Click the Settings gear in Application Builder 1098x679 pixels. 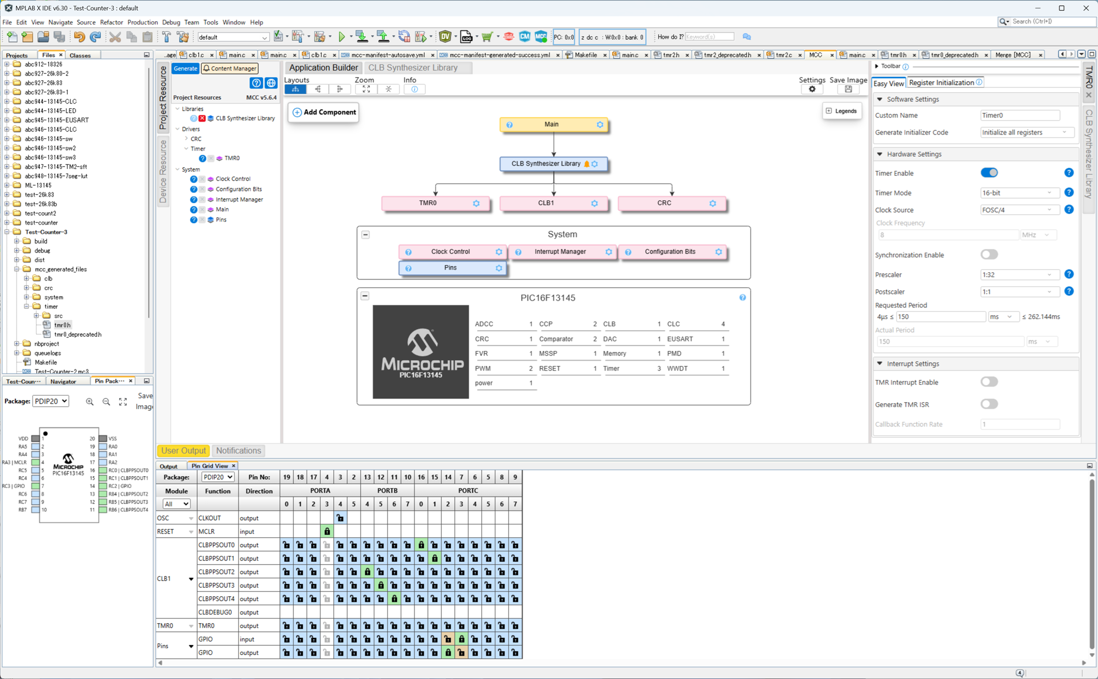click(812, 89)
